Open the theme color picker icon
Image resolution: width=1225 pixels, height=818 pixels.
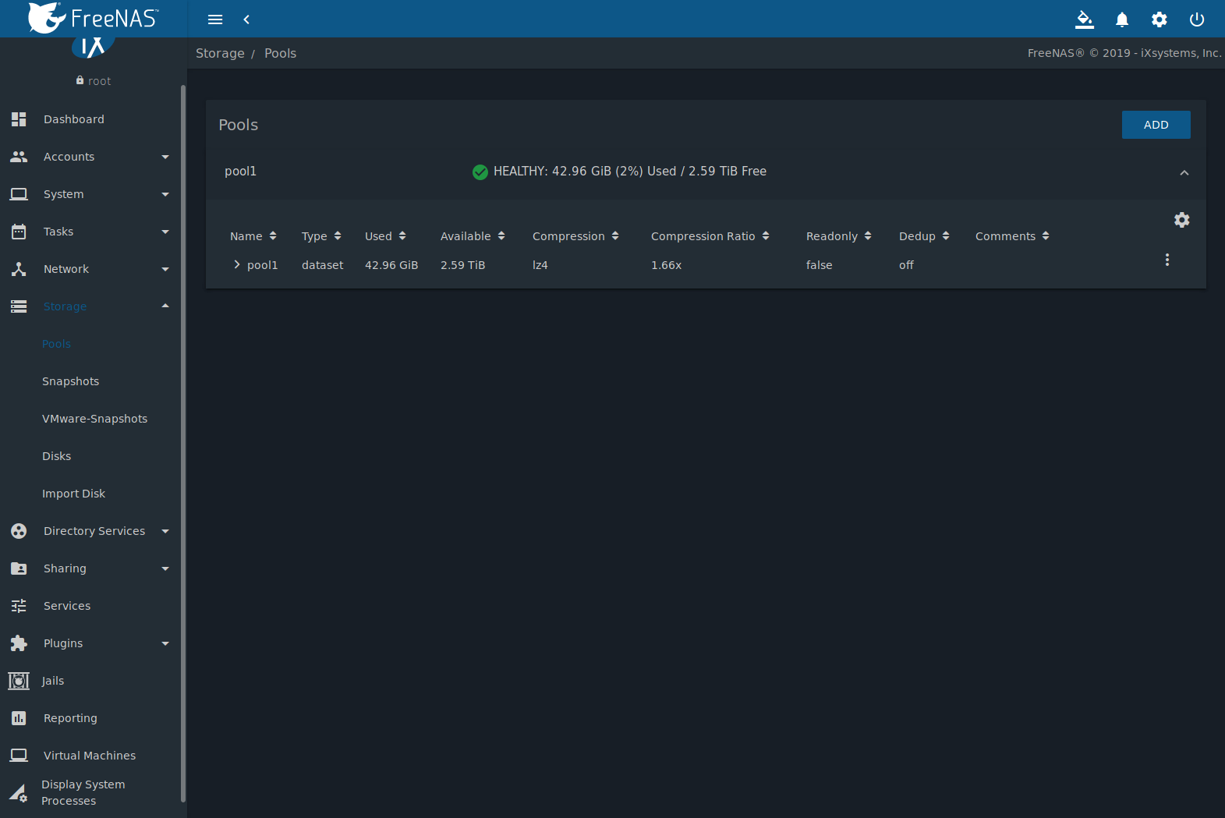(x=1085, y=19)
